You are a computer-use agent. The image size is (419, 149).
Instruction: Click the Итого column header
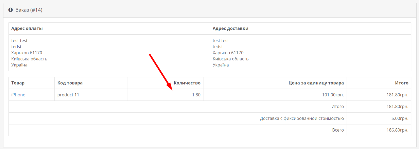[402, 83]
